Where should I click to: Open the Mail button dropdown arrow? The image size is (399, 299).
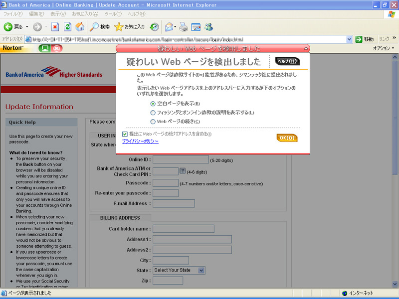(x=175, y=27)
